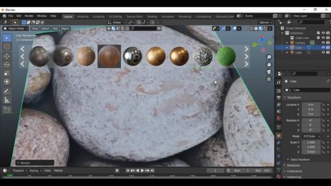Image resolution: width=331 pixels, height=186 pixels.
Task: Open the Object Mode dropdown
Action: pos(16,28)
